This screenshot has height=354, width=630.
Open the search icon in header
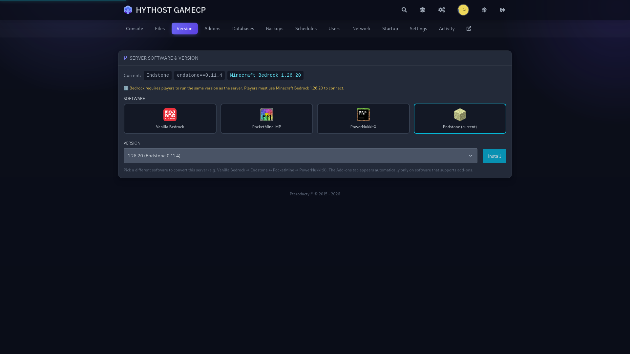click(404, 10)
